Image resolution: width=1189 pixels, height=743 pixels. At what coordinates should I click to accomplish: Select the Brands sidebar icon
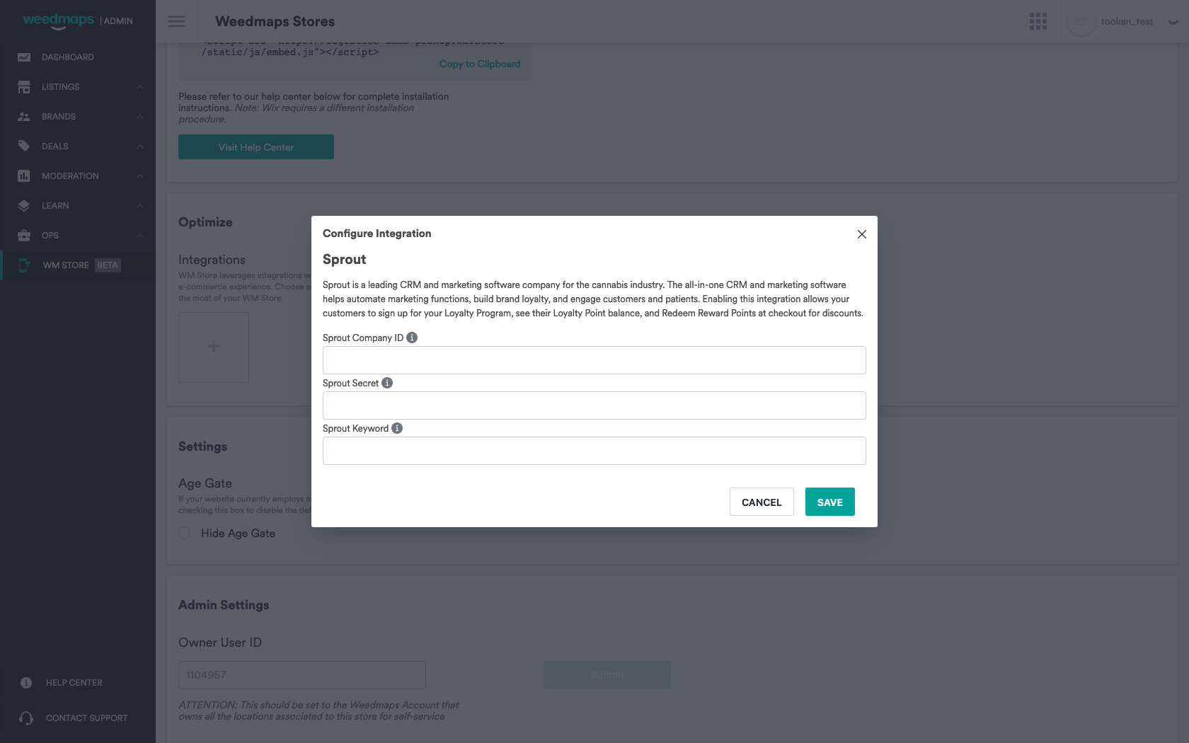24,116
